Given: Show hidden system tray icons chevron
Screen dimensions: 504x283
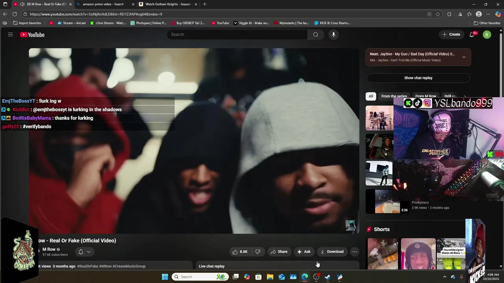Looking at the screenshot, I should [x=445, y=277].
